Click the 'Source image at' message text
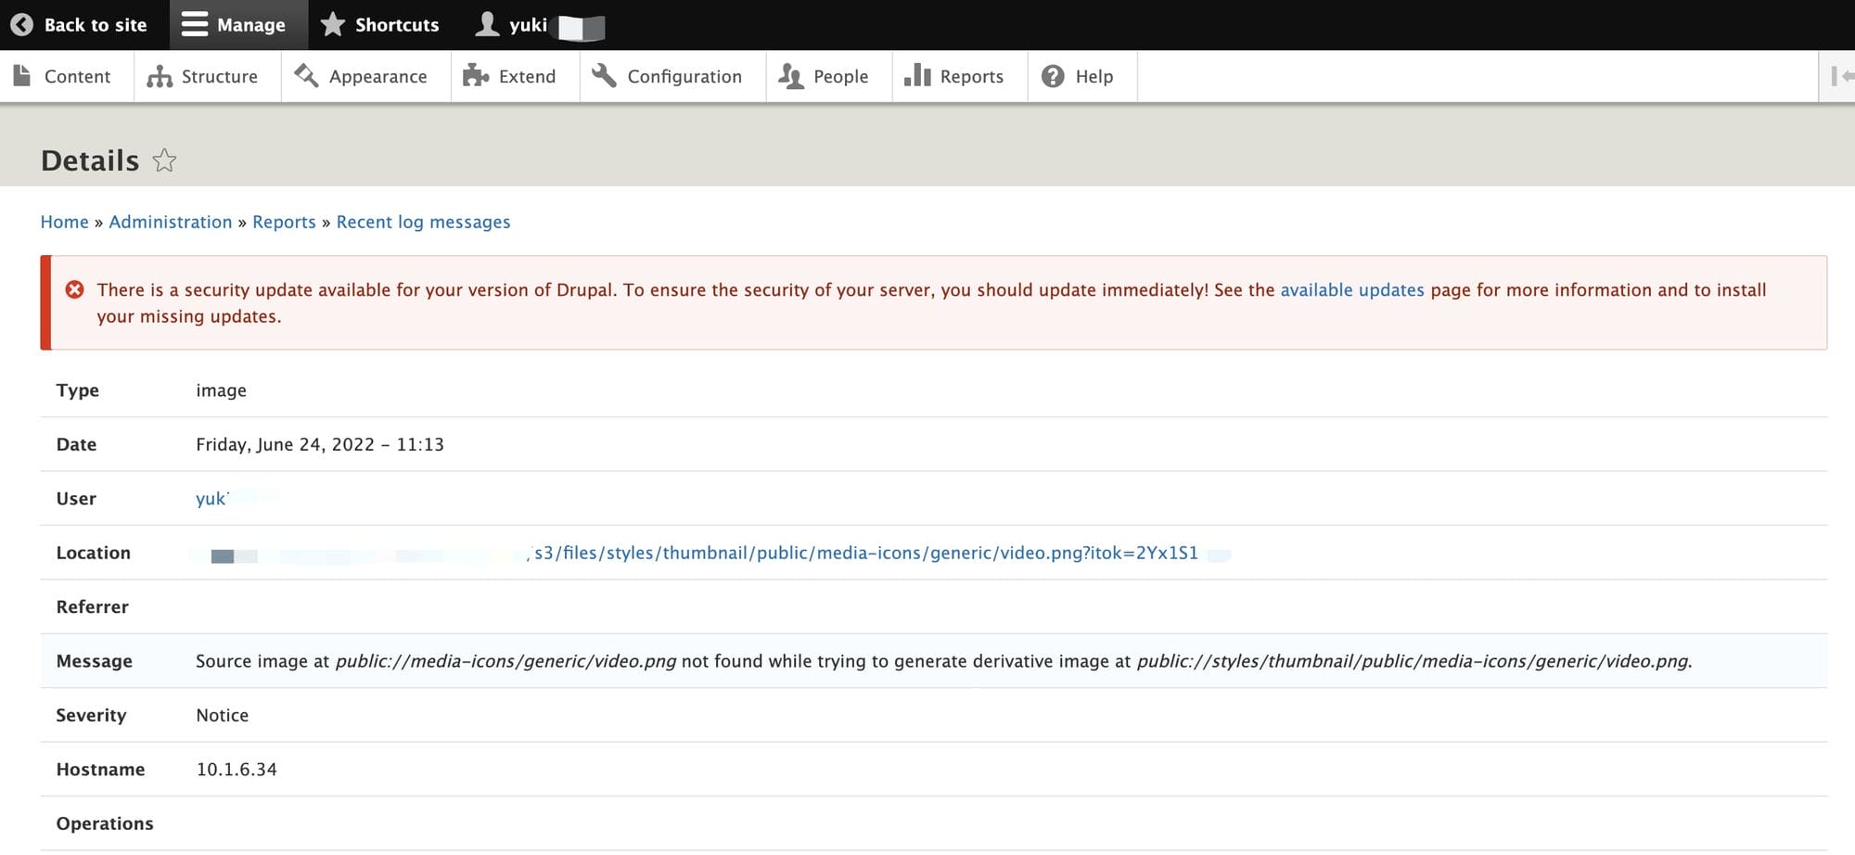The image size is (1855, 855). (262, 661)
